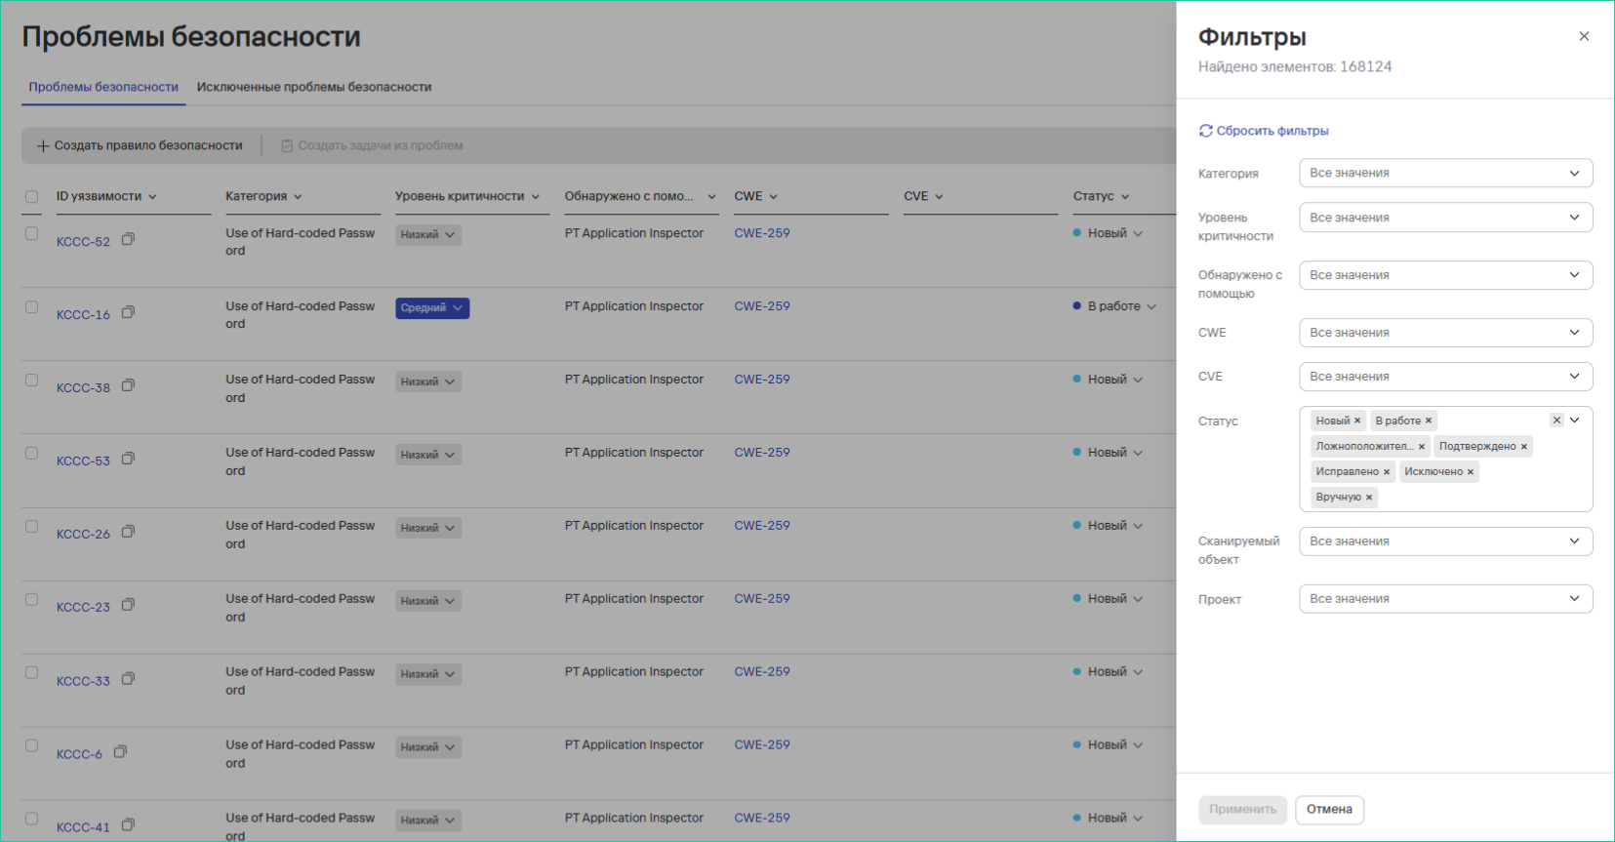
Task: Select the checkbox for row KCCC-38
Action: 32,381
